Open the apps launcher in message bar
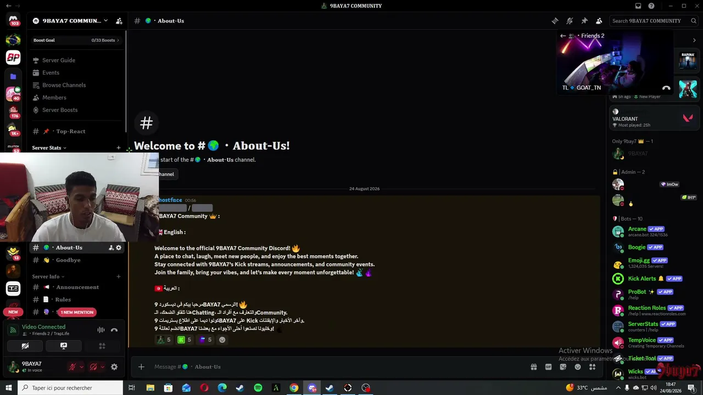The height and width of the screenshot is (395, 703). coord(592,367)
